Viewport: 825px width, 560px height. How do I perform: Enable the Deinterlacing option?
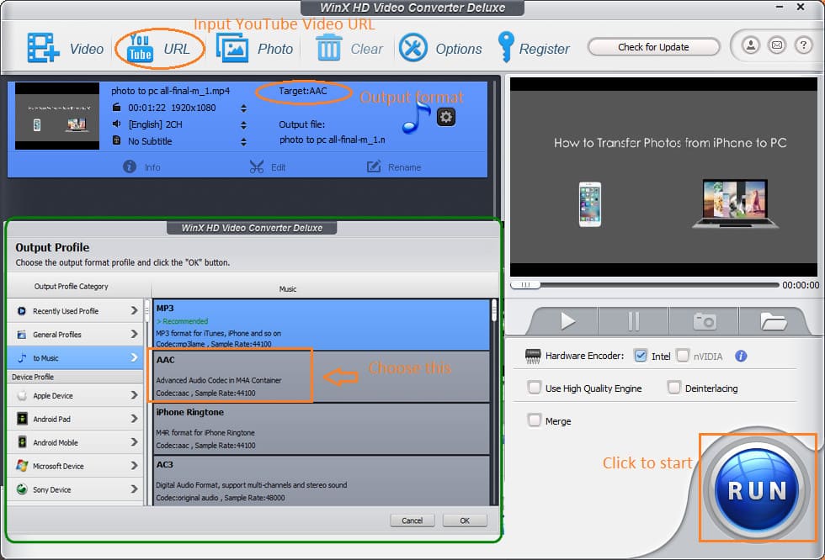pos(673,388)
